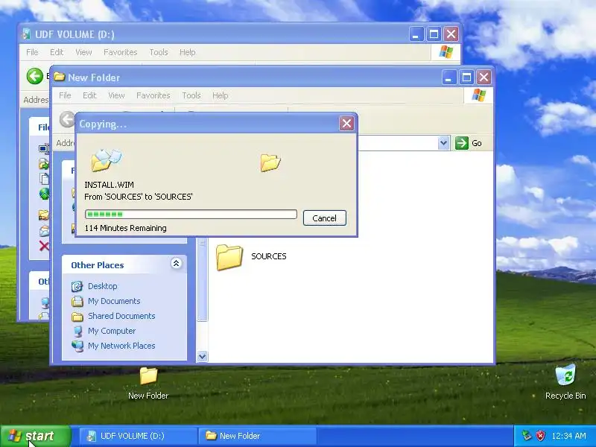
Task: Switch to UDF VOLUME (D:) taskbar button
Action: pos(138,436)
